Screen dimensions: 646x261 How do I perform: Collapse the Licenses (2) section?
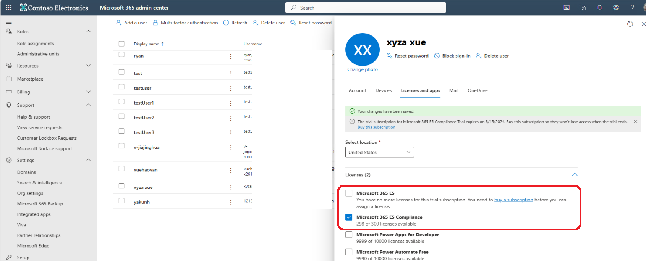(575, 174)
